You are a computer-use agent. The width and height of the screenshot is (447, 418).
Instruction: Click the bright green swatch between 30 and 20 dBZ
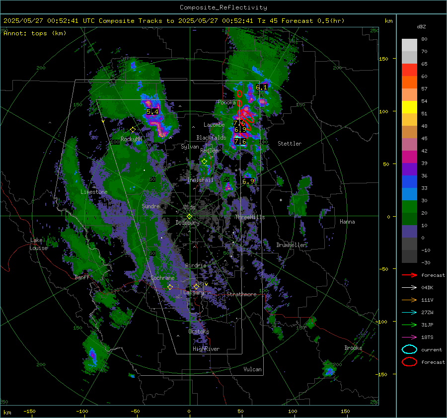pos(409,207)
